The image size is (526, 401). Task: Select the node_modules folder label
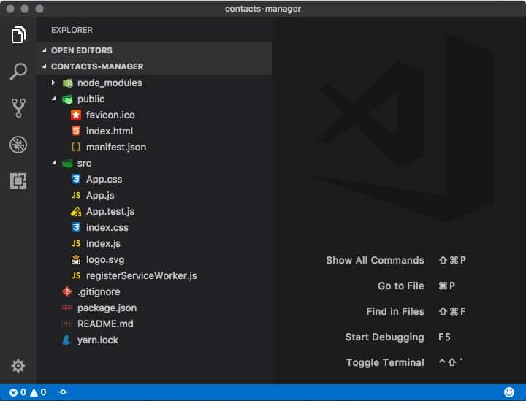tap(110, 83)
